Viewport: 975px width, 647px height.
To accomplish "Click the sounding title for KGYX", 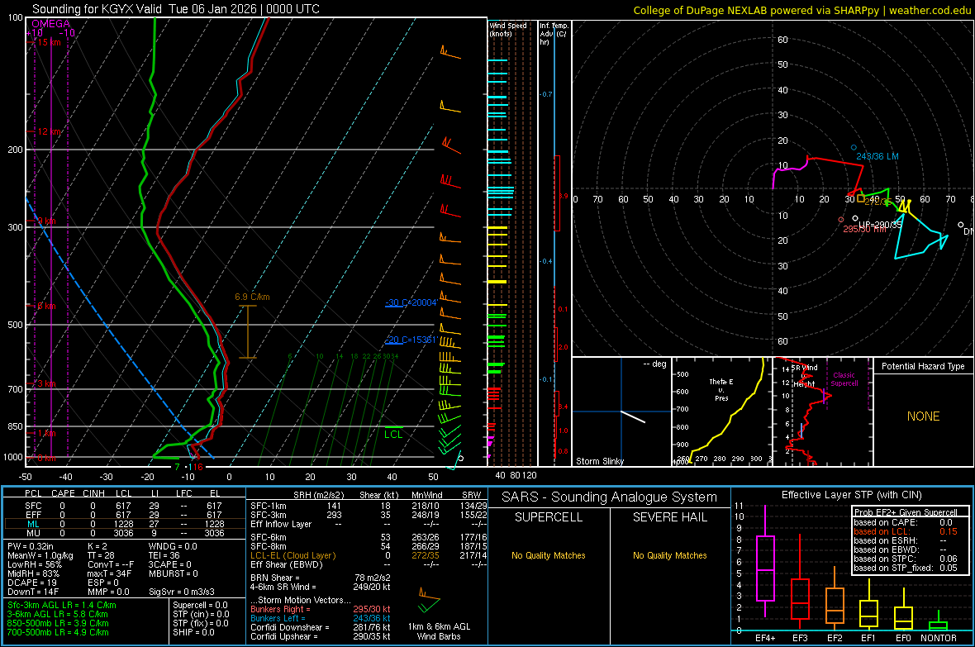I will pos(176,9).
